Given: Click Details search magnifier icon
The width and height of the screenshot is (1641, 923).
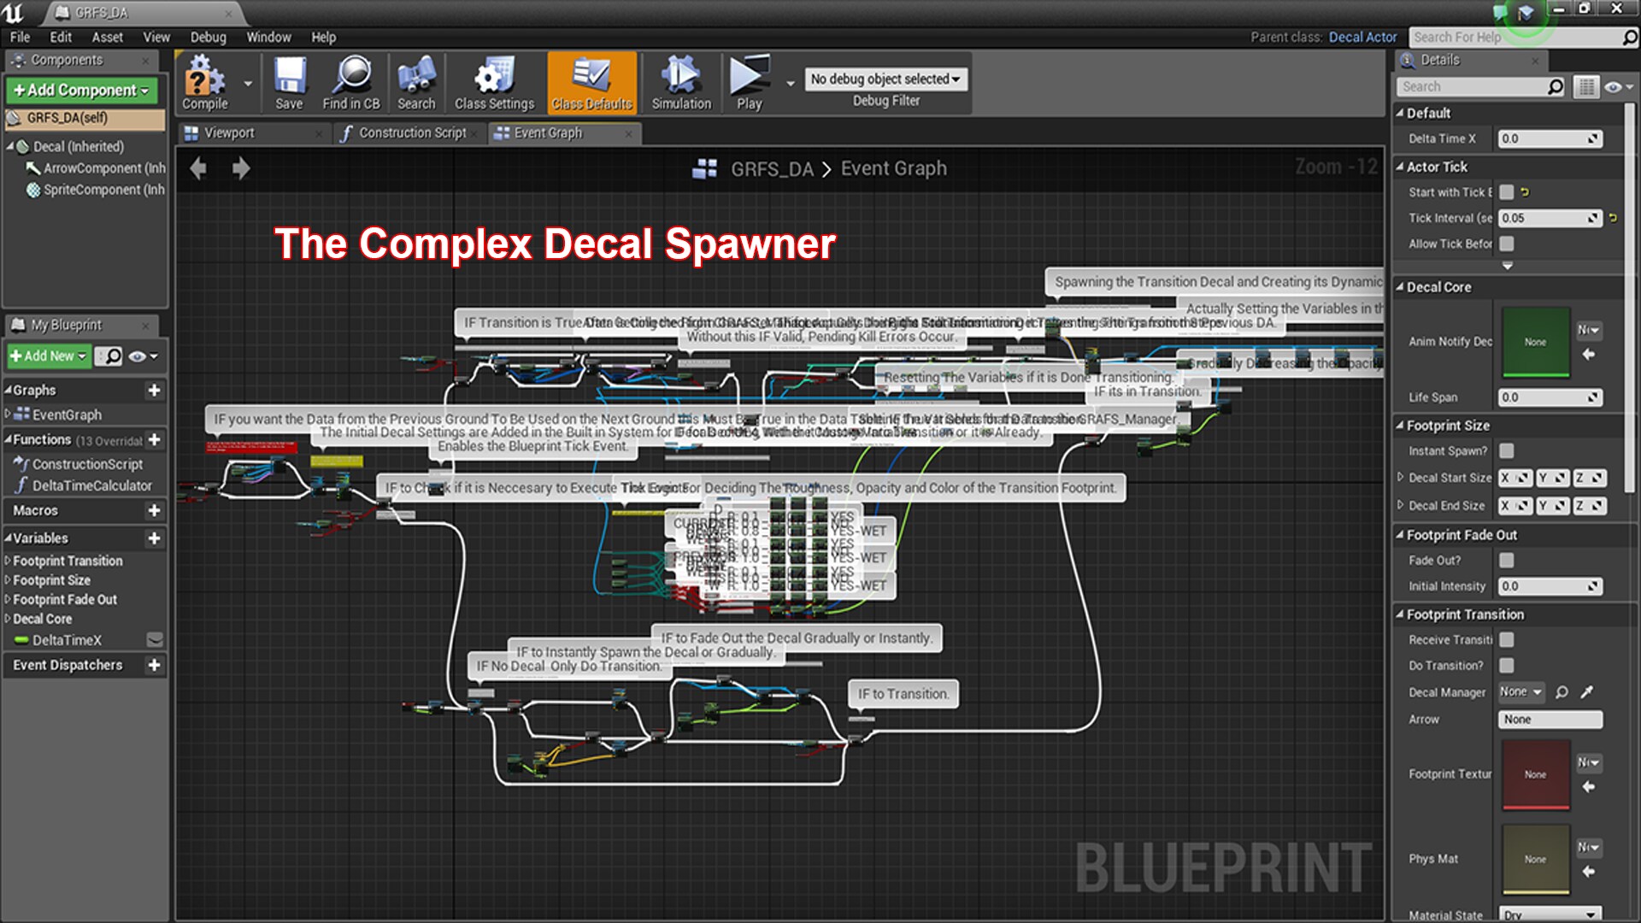Looking at the screenshot, I should coord(1556,86).
